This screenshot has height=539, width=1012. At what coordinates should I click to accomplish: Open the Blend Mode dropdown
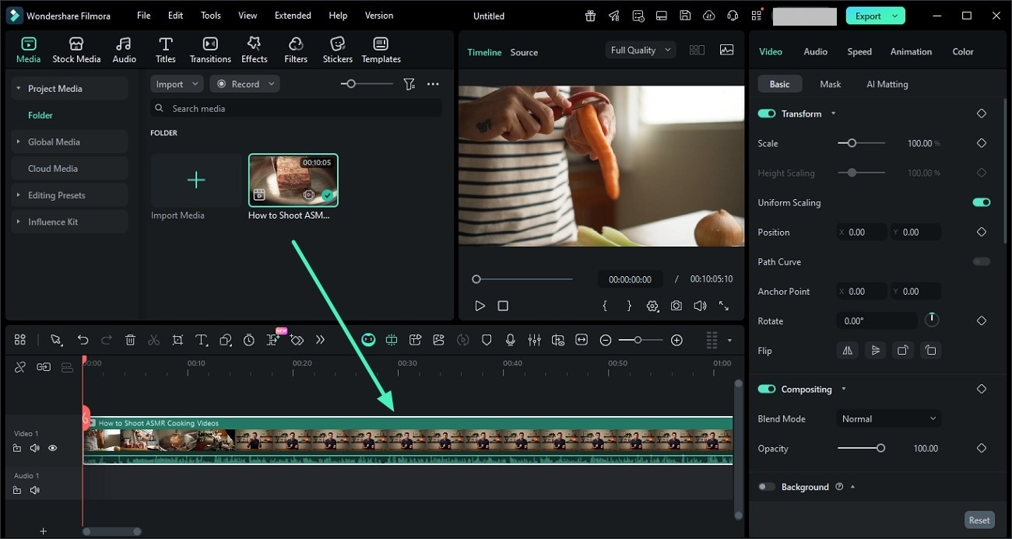point(888,418)
